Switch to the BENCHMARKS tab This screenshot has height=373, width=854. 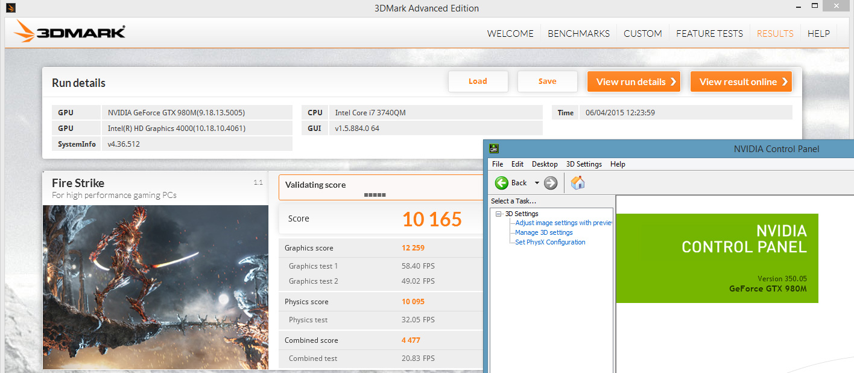coord(578,33)
